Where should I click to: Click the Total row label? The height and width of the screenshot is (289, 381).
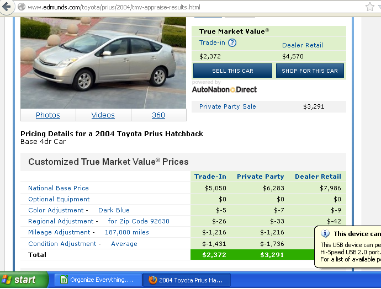pyautogui.click(x=37, y=255)
